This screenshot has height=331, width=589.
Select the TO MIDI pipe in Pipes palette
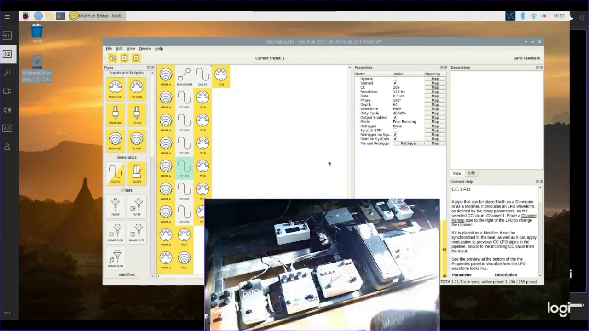point(137,89)
